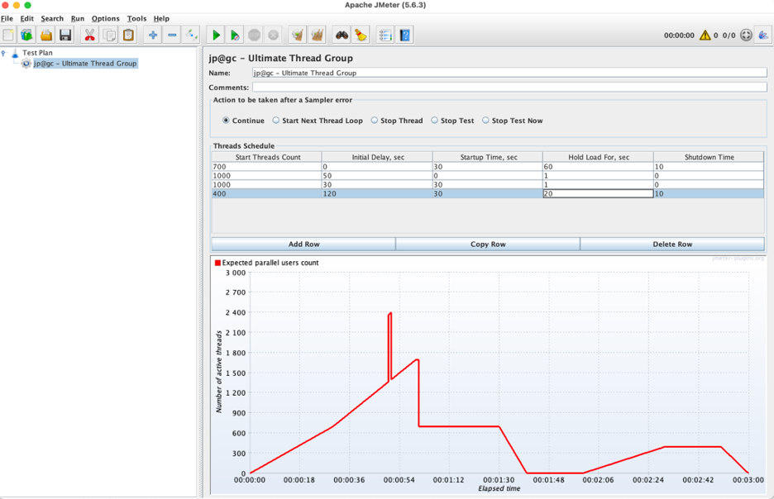Screen dimensions: 774x499
Task: Click the Comments input field
Action: (x=509, y=88)
